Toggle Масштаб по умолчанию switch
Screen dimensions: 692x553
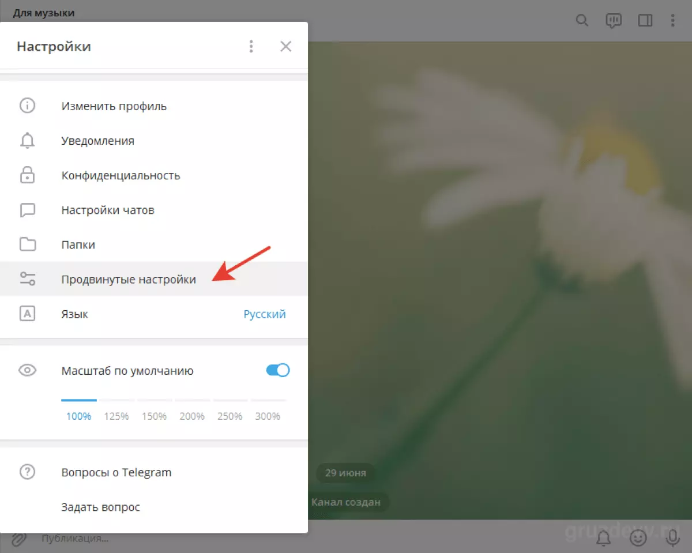tap(278, 371)
